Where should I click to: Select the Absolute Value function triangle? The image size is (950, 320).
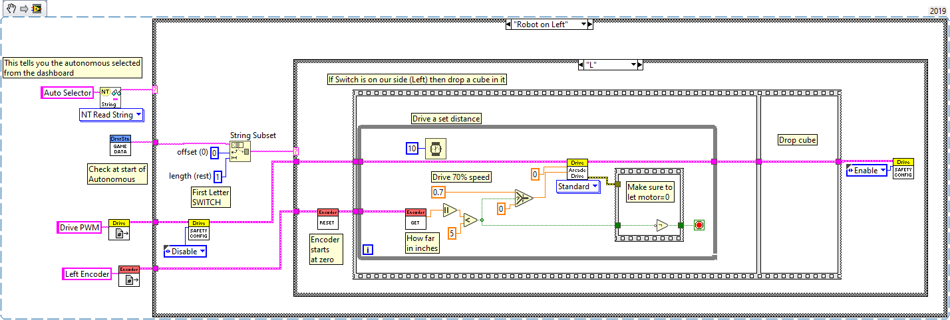coord(450,211)
